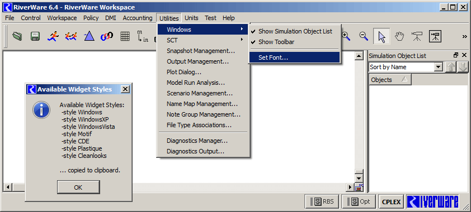Viewport: 471px width, 212px height.
Task: Click OK in Available Widget Styles dialog
Action: coord(78,187)
